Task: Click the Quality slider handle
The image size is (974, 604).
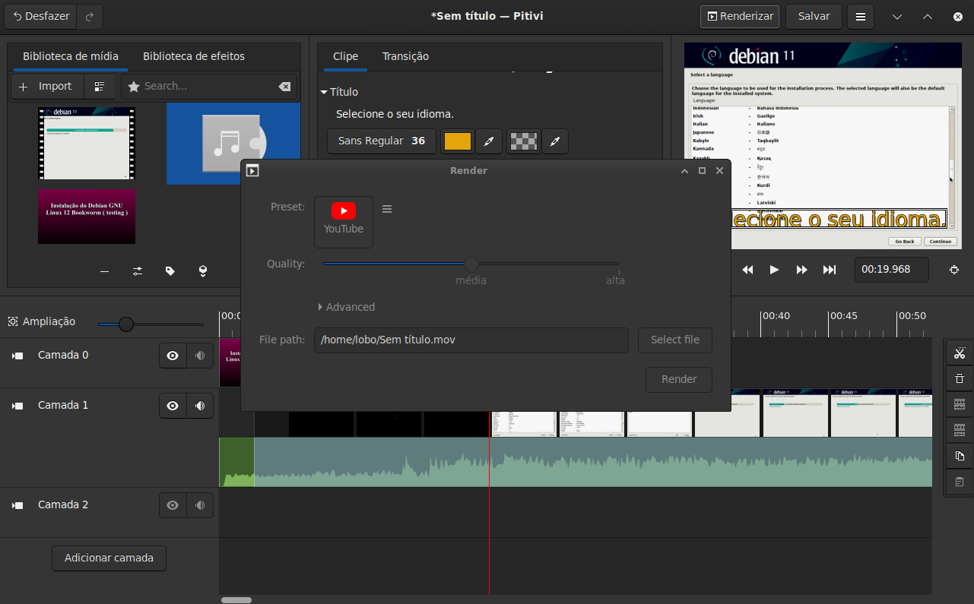Action: click(x=471, y=264)
